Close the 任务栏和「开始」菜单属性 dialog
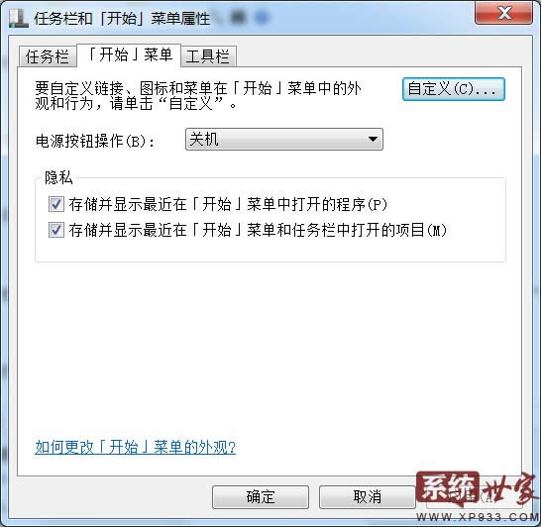The height and width of the screenshot is (527, 541). [x=503, y=13]
